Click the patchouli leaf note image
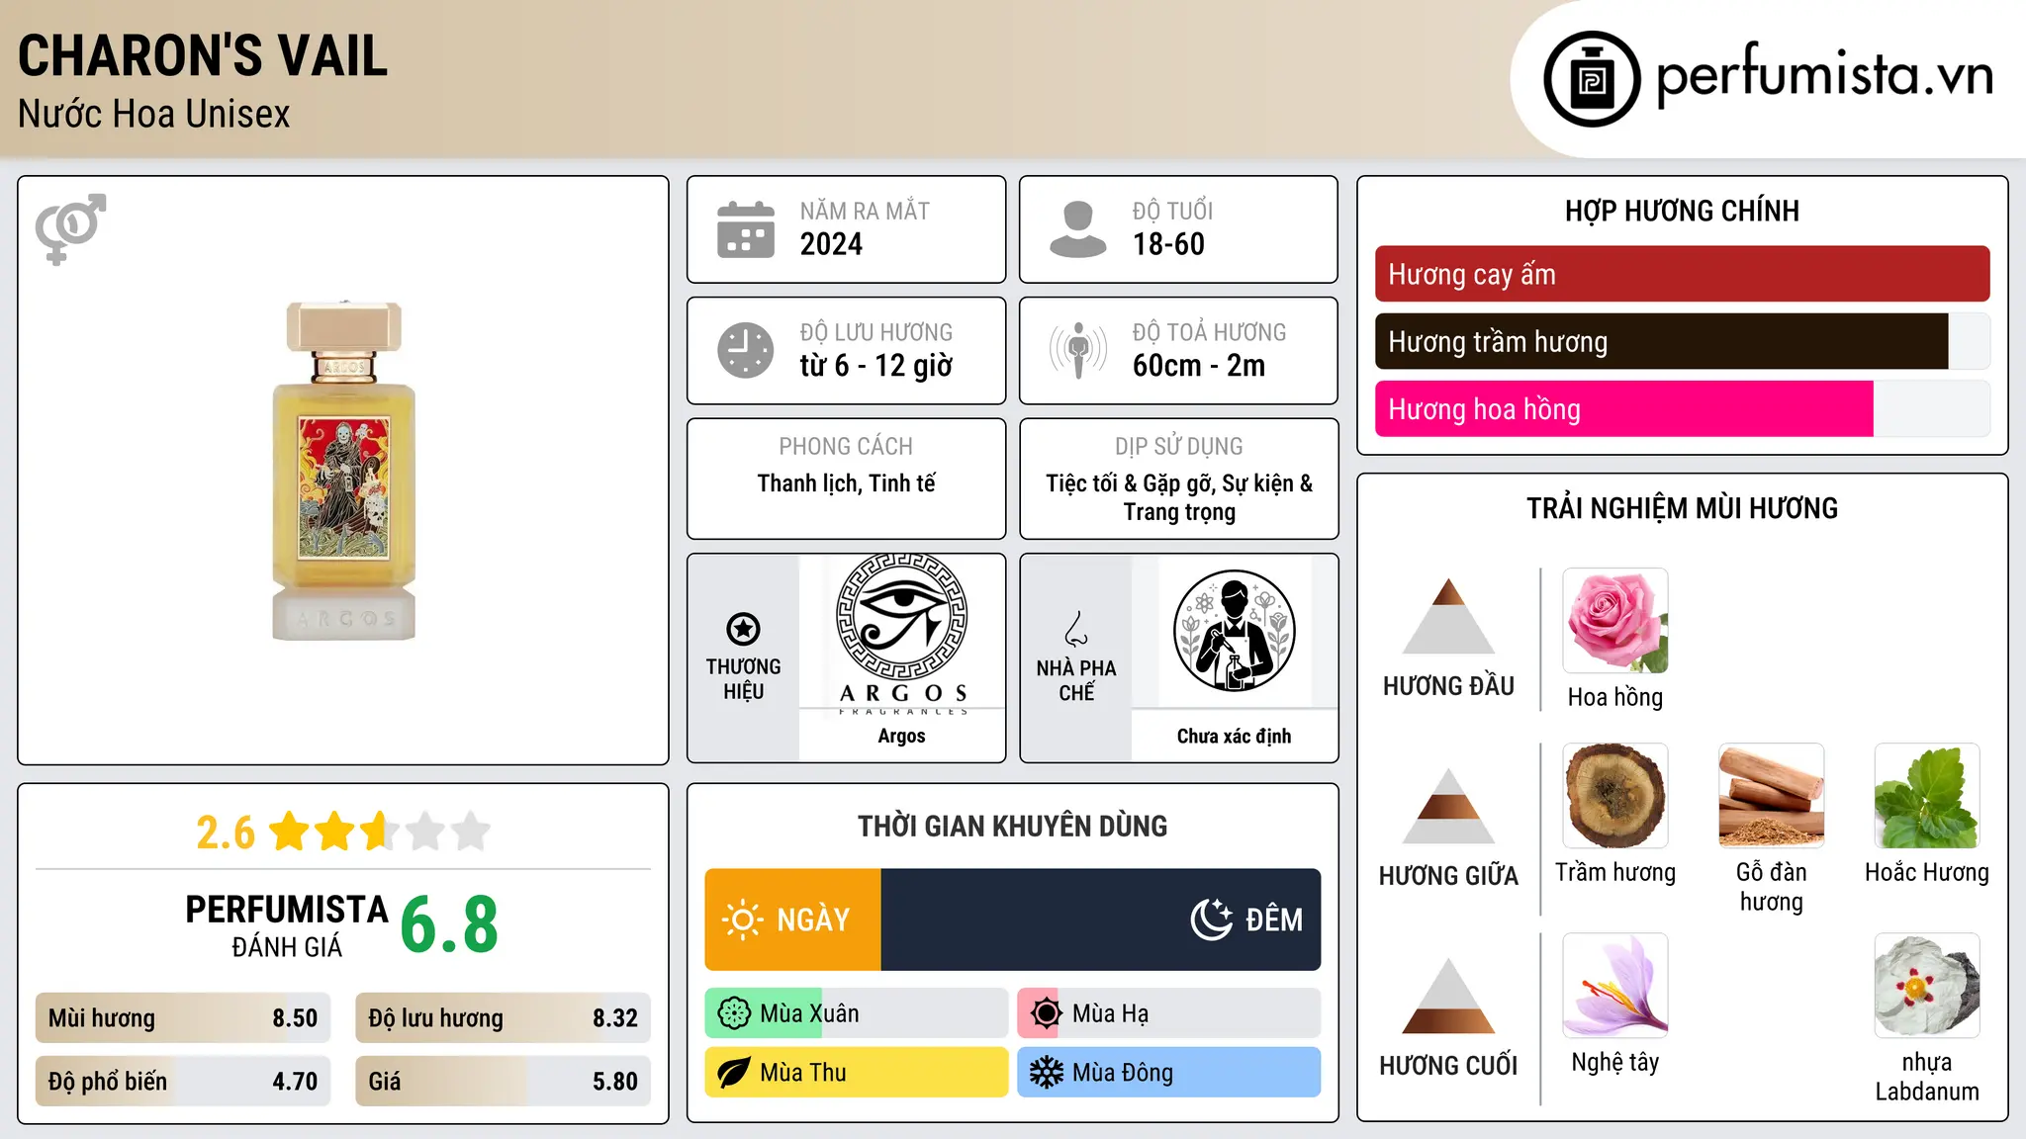Viewport: 2026px width, 1139px height. pyautogui.click(x=1927, y=796)
